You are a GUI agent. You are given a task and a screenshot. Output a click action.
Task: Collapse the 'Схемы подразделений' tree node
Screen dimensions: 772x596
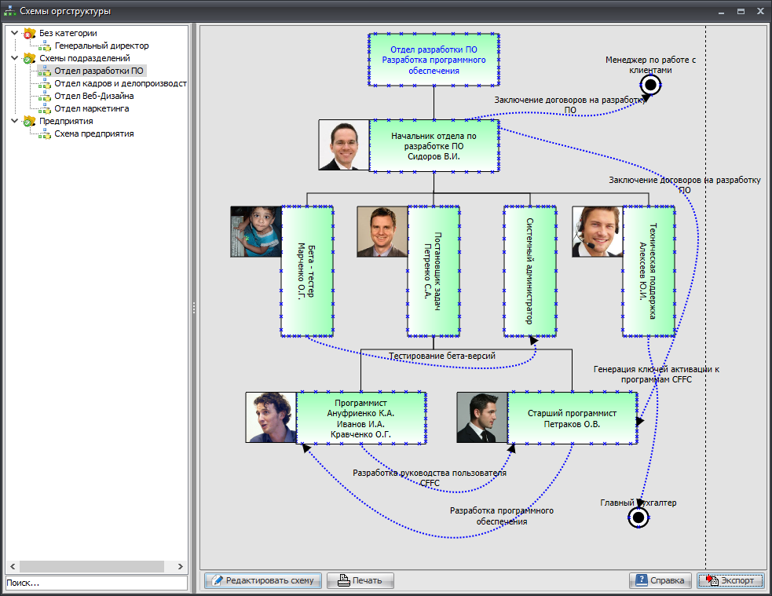(x=14, y=58)
